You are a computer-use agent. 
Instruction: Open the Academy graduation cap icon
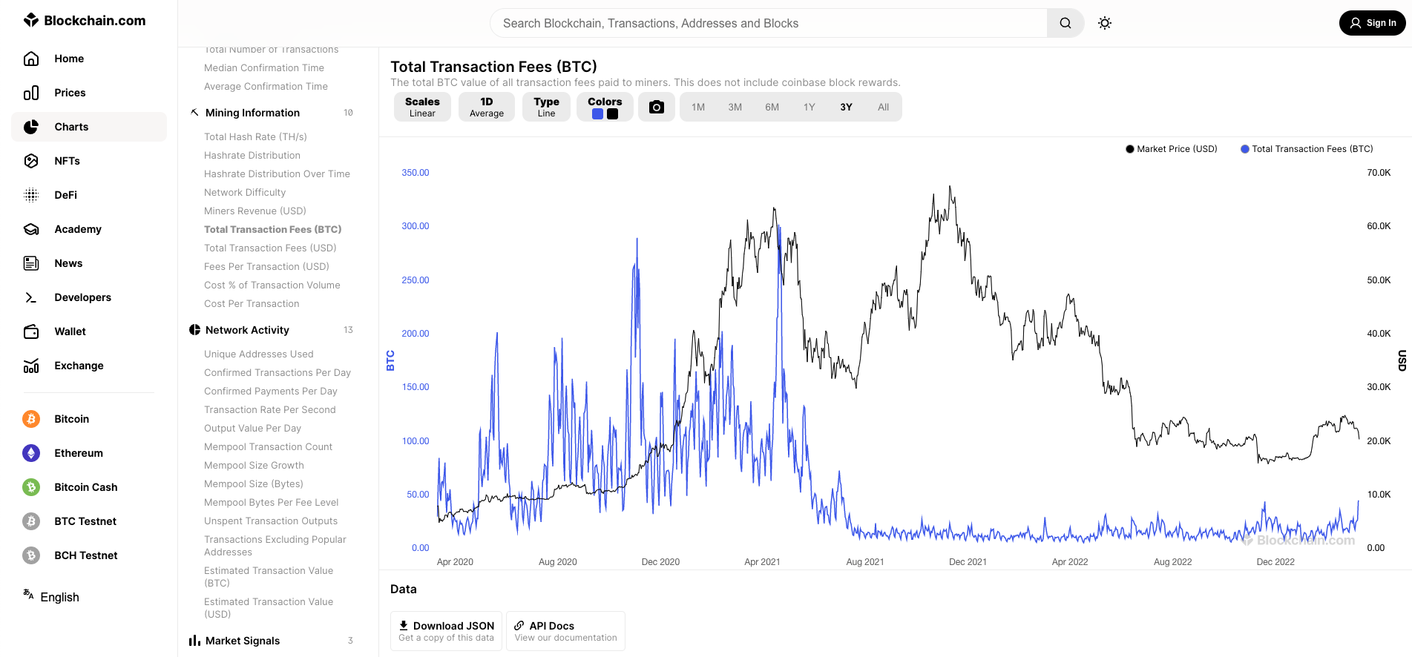click(x=31, y=229)
